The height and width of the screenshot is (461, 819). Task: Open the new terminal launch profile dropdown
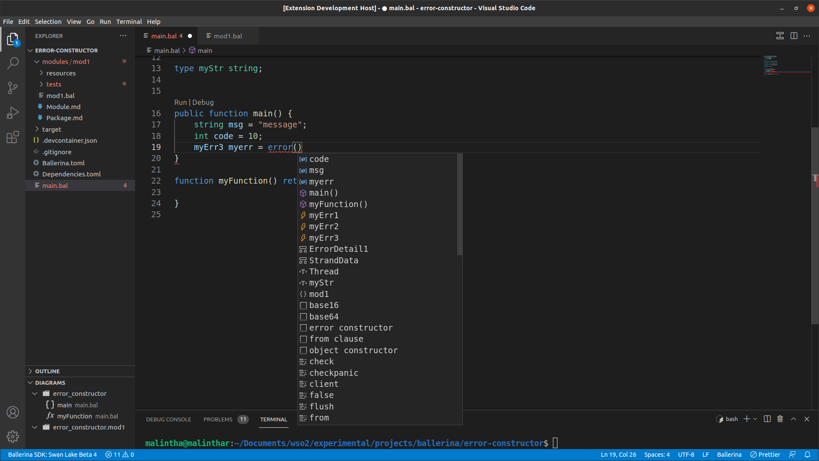coord(755,419)
